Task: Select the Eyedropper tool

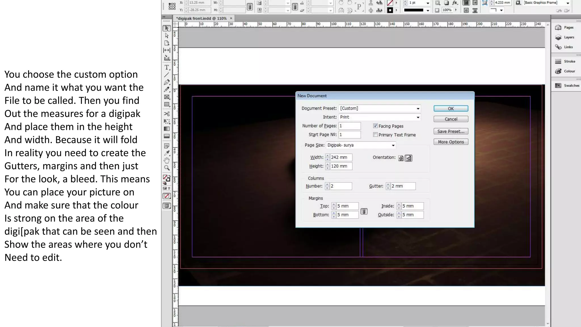Action: 167,153
